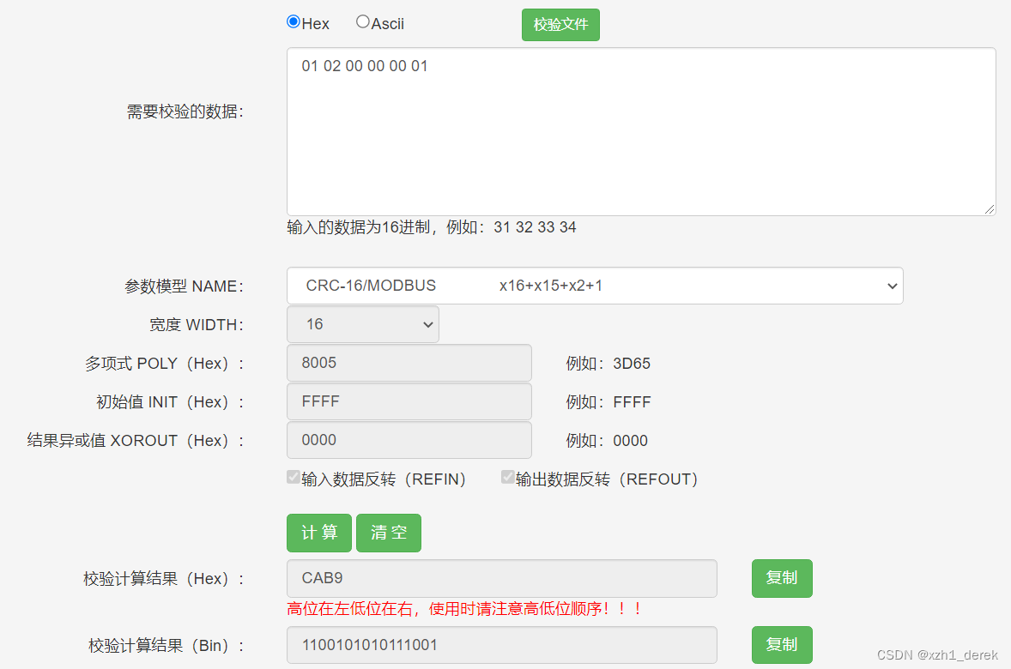
Task: Select the Hex input format radio button
Action: 293,22
